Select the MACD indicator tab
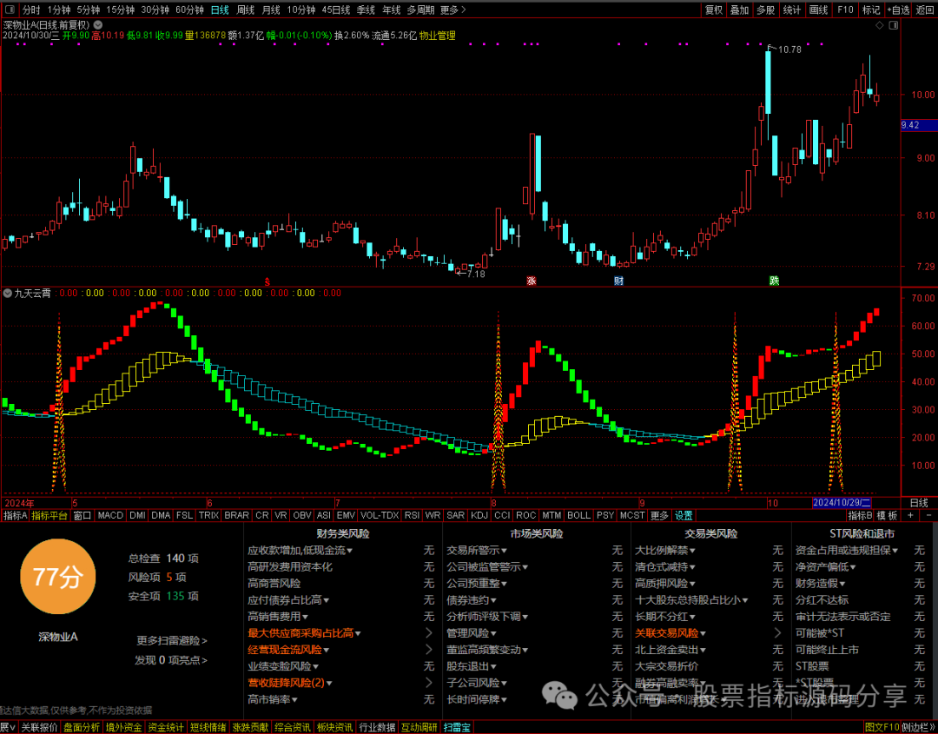938x734 pixels. coord(110,516)
